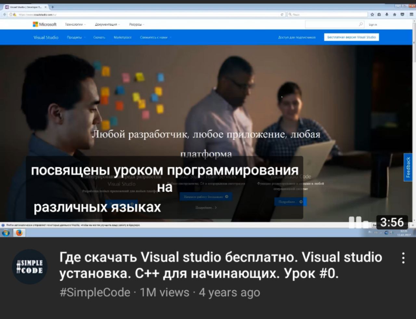The width and height of the screenshot is (416, 319).
Task: Click the info icon in Firefox notification bar
Action: pos(3,225)
